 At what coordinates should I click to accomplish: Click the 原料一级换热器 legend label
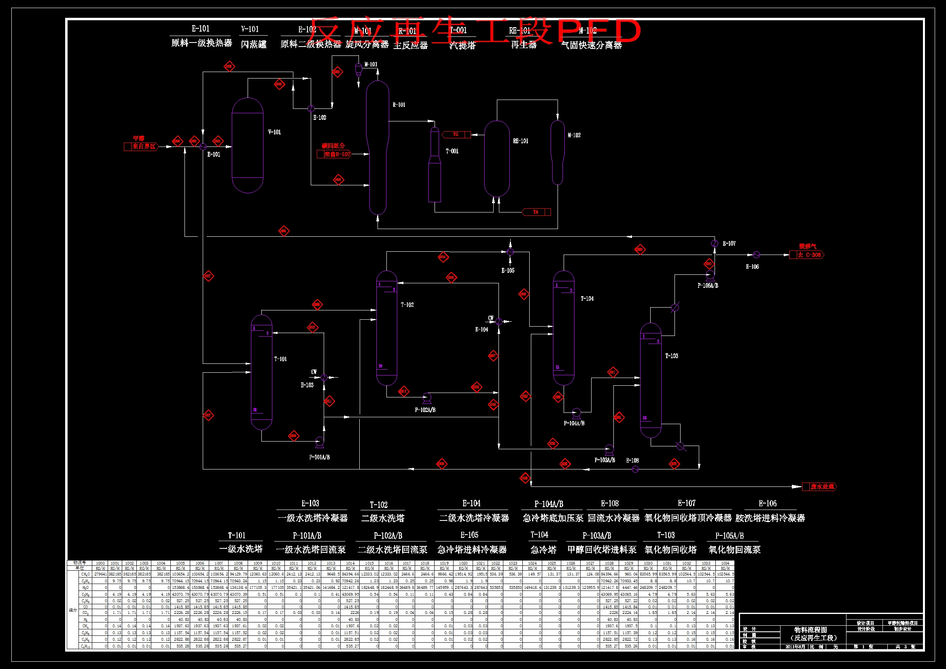pos(202,43)
